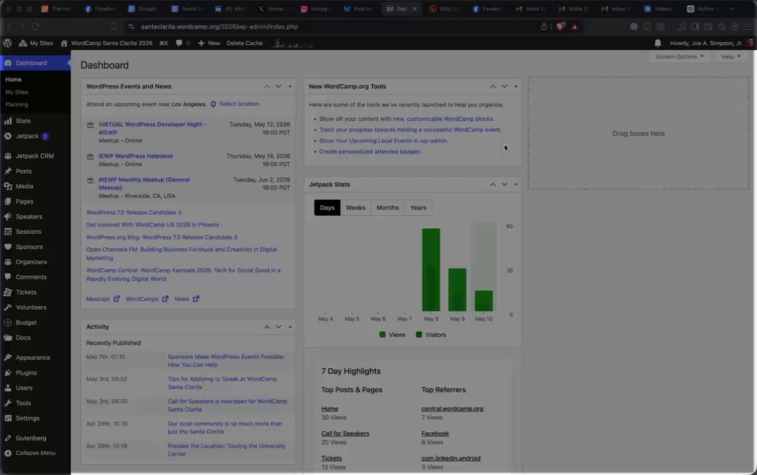Toggle the Activity panel
The height and width of the screenshot is (475, 757).
289,327
